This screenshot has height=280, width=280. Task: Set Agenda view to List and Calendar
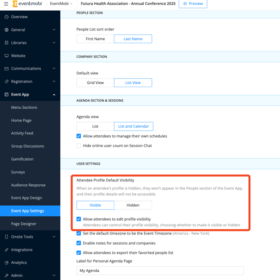(x=133, y=127)
